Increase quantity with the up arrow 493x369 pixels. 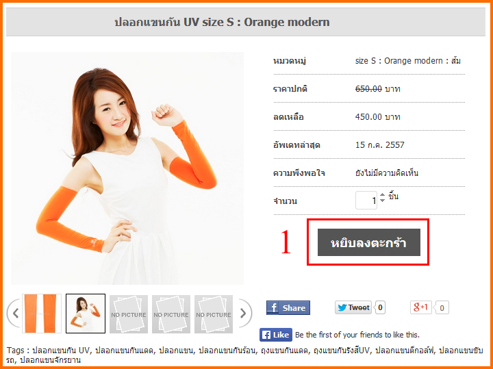[382, 195]
